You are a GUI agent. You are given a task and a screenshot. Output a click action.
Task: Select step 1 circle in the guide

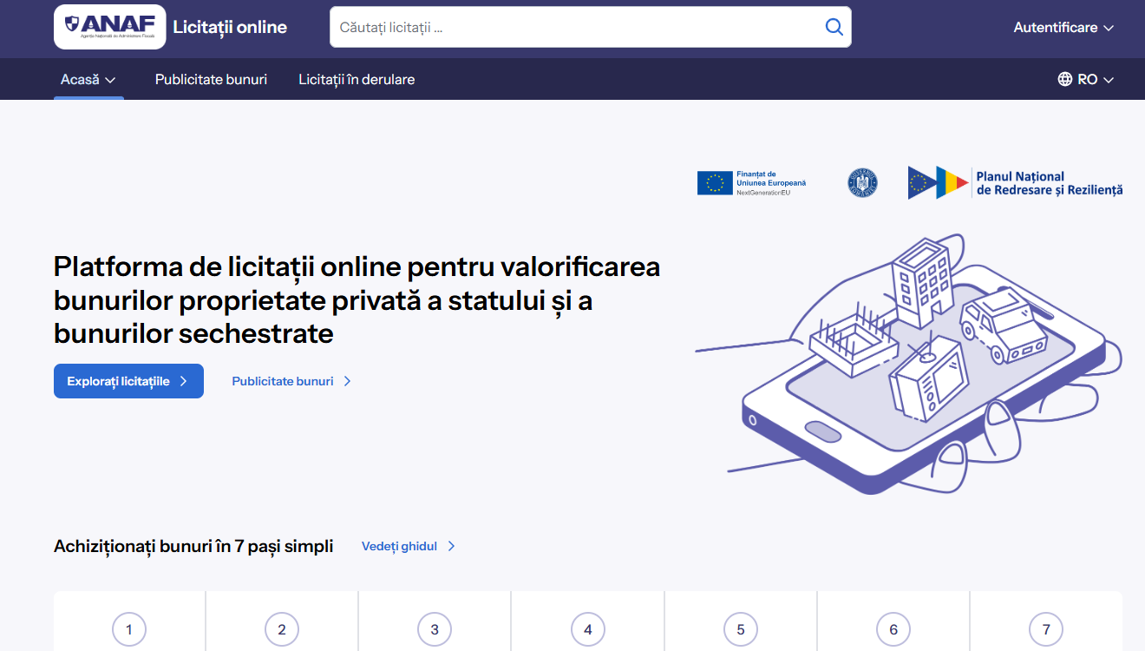pyautogui.click(x=128, y=629)
